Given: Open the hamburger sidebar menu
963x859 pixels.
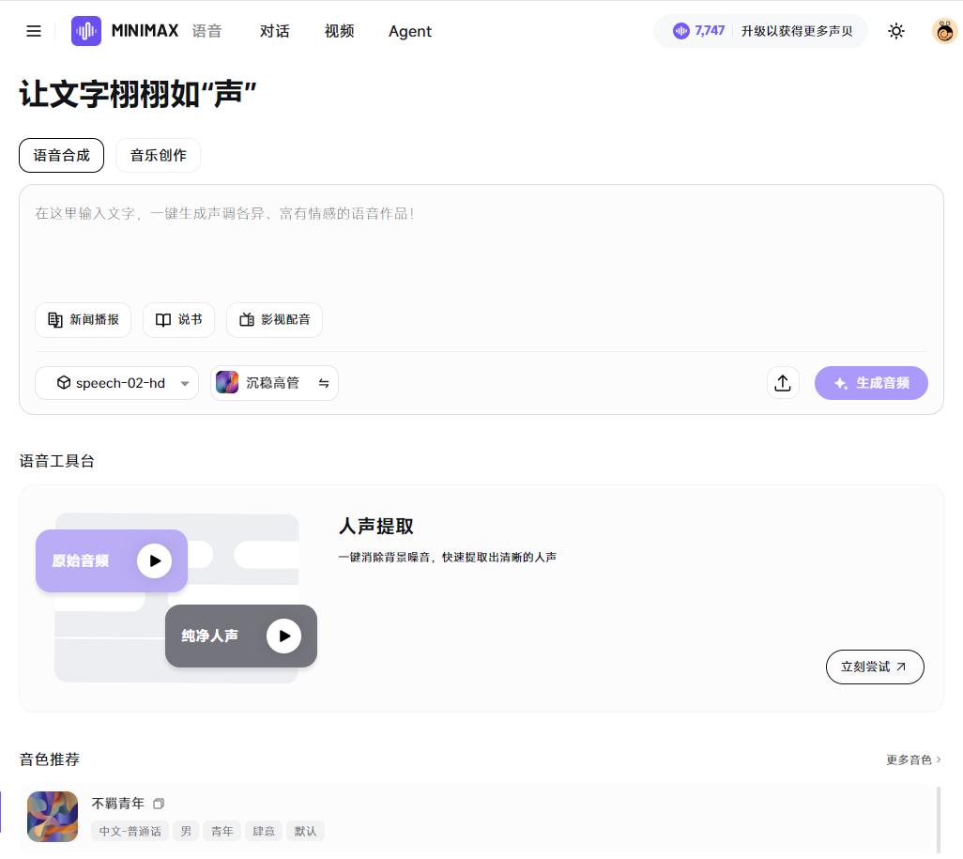Looking at the screenshot, I should [x=34, y=31].
